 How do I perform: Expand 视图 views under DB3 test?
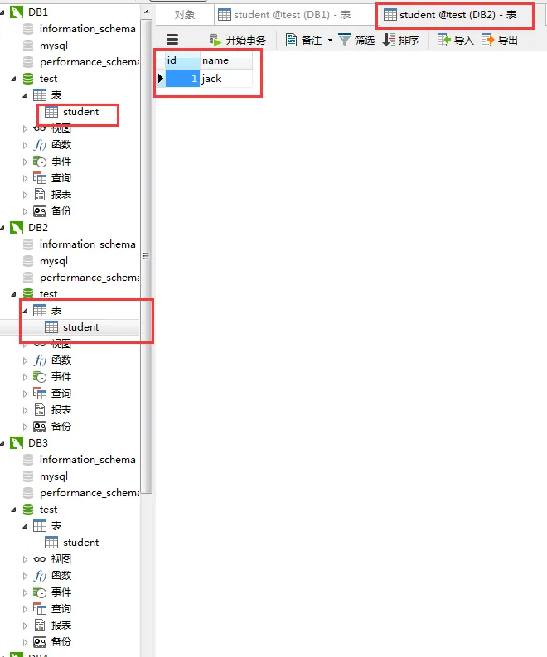pos(25,559)
